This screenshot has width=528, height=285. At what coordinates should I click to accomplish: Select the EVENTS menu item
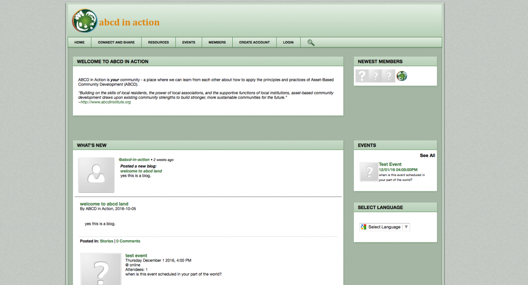(189, 42)
